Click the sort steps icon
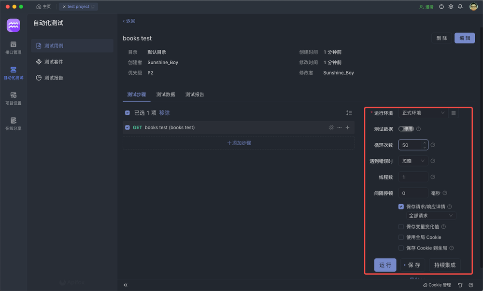 click(x=349, y=113)
